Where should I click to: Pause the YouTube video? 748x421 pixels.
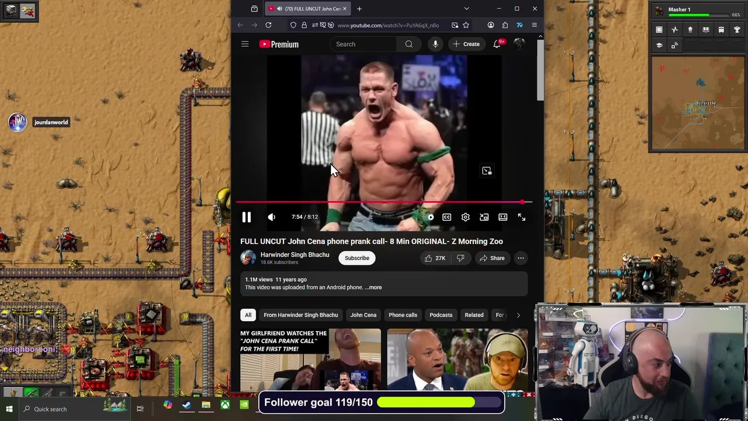coord(247,217)
